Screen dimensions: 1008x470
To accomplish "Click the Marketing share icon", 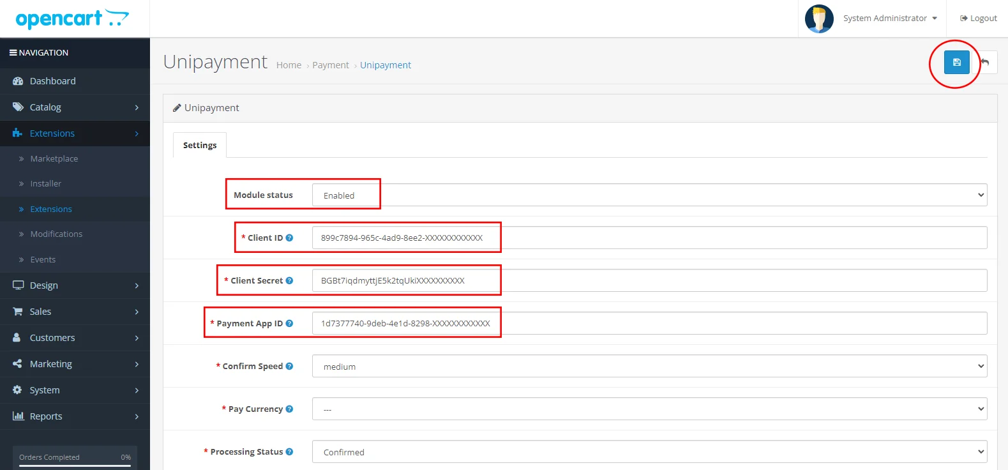I will click(x=18, y=364).
